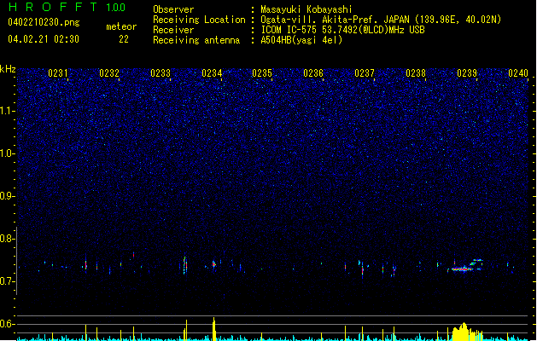Screen dimensions: 537x341
Task: Click the 1.0 kHz axis label
Action: [x=8, y=153]
